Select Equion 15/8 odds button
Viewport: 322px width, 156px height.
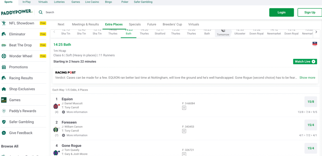[311, 102]
